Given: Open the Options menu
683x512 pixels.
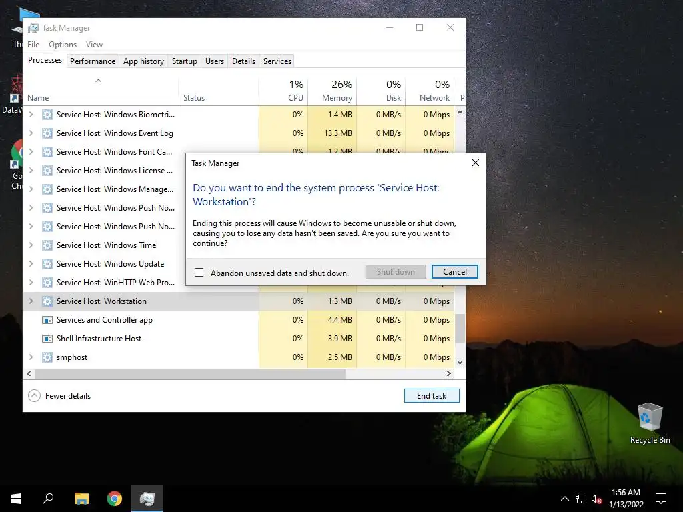Looking at the screenshot, I should pos(63,45).
